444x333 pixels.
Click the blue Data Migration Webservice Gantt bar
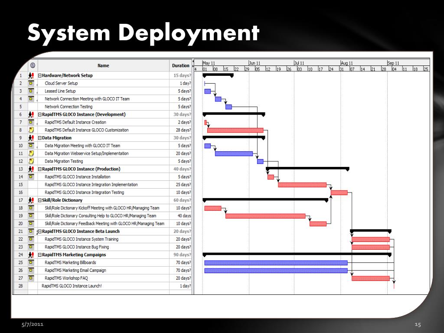234,153
